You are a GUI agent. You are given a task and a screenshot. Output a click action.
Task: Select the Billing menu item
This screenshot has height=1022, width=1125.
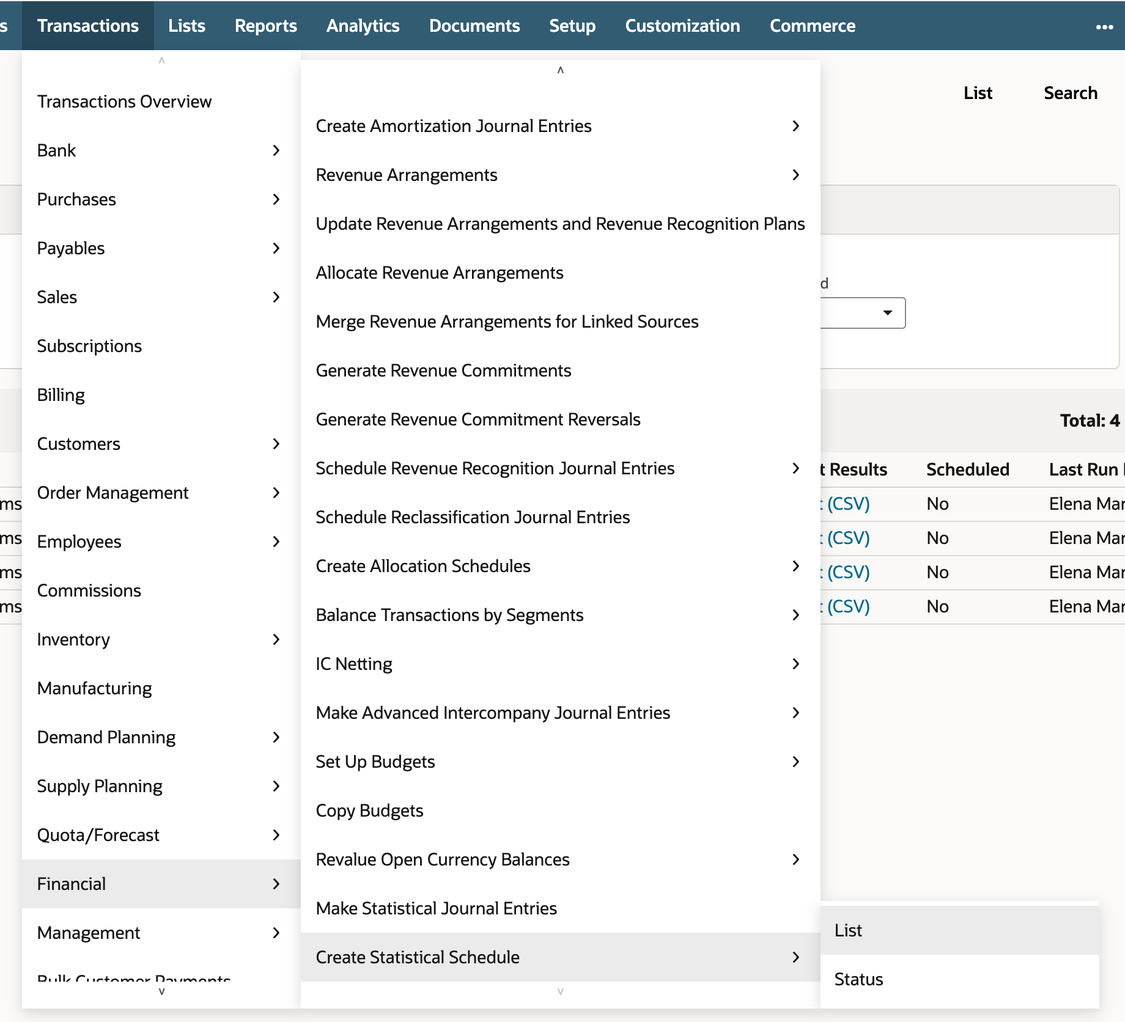click(161, 395)
